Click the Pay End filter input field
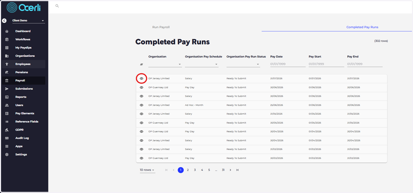This screenshot has width=413, height=193. [x=365, y=64]
